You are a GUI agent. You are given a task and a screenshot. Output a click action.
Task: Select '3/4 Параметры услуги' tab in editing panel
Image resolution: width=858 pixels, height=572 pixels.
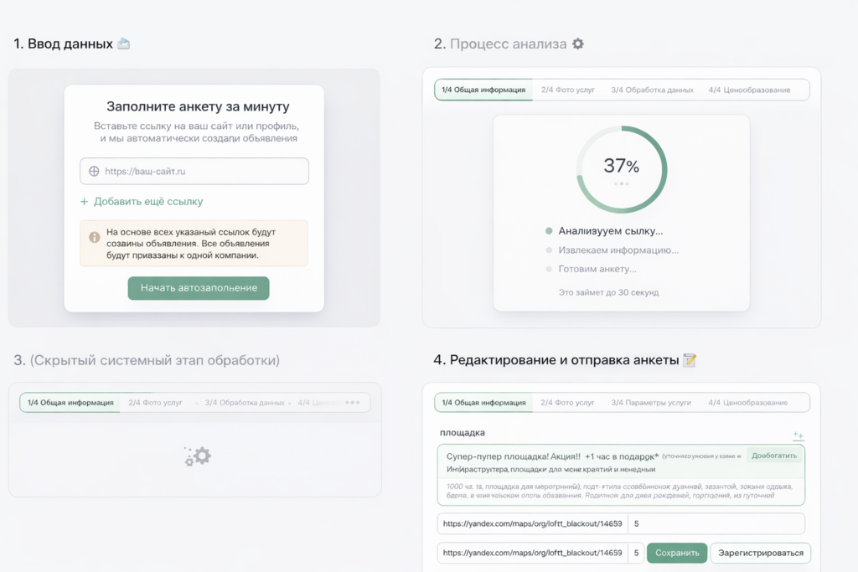tap(651, 403)
